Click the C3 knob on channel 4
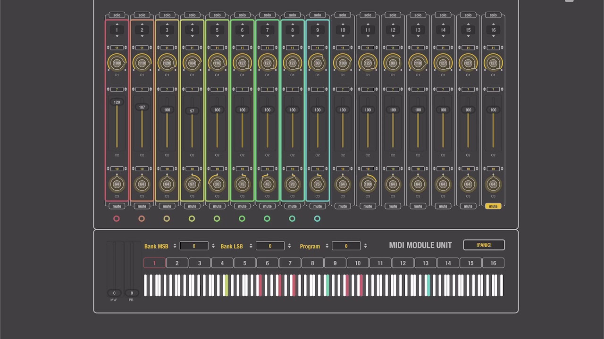This screenshot has height=339, width=604. (x=192, y=184)
